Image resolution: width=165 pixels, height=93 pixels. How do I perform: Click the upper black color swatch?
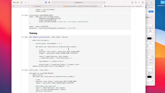(x=149, y=38)
